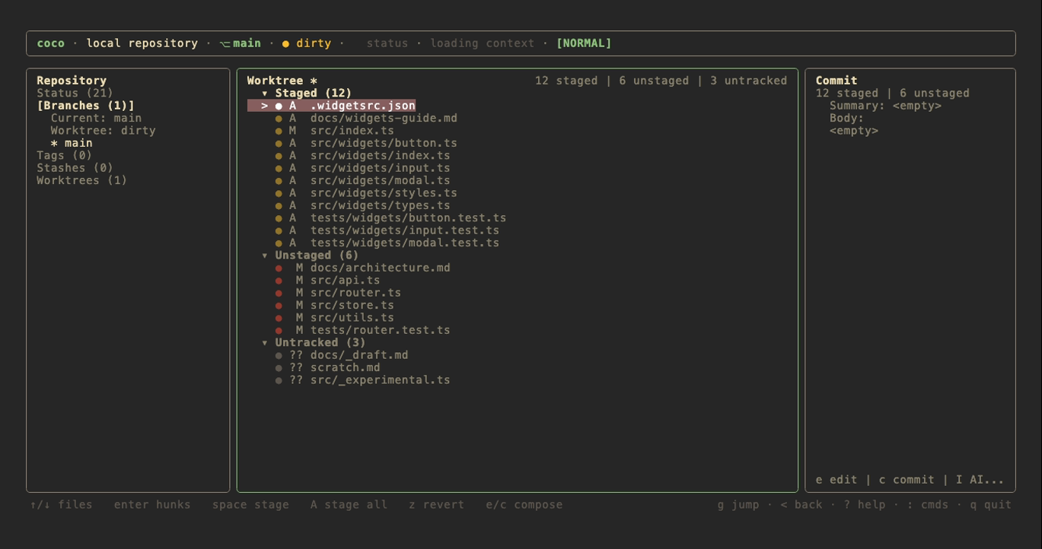This screenshot has width=1042, height=549.
Task: Collapse the Unstaged (6) section
Action: point(265,255)
